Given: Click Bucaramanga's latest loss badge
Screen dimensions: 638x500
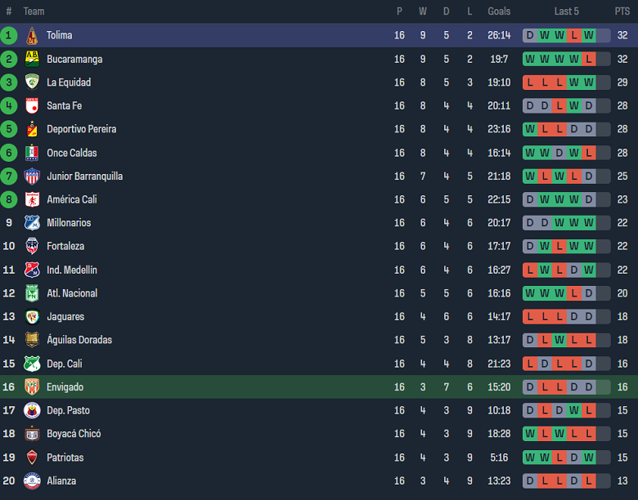Looking at the screenshot, I should (589, 59).
